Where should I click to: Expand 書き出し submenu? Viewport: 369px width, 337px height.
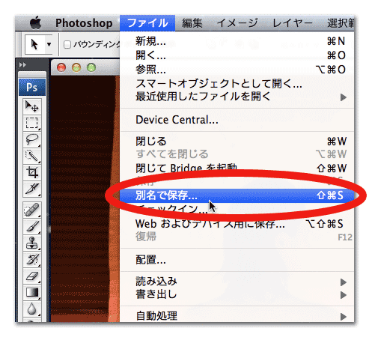pyautogui.click(x=237, y=294)
